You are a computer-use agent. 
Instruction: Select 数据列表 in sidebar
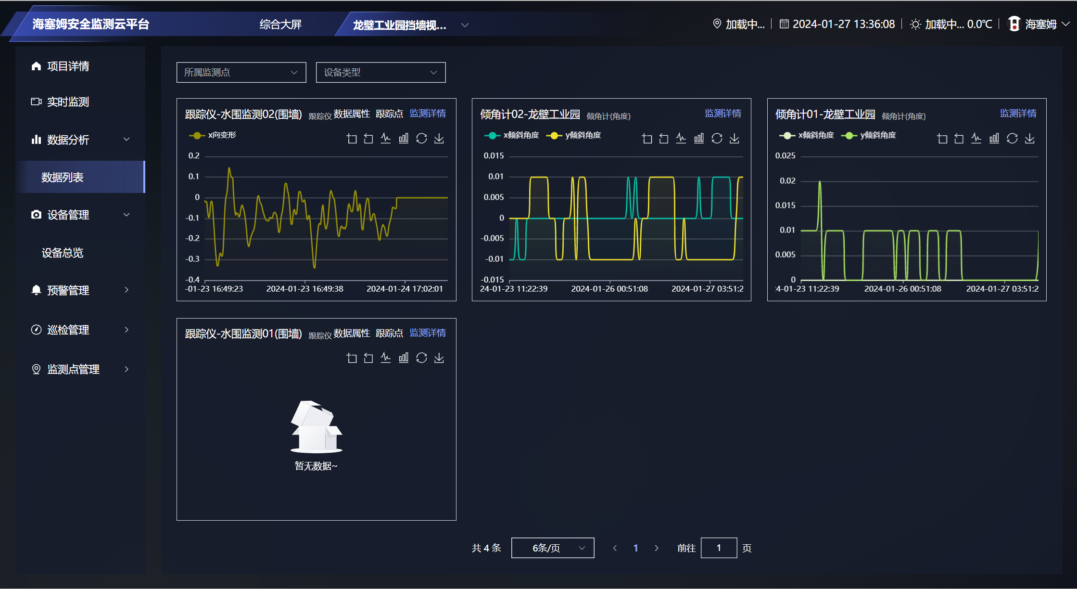coord(80,177)
